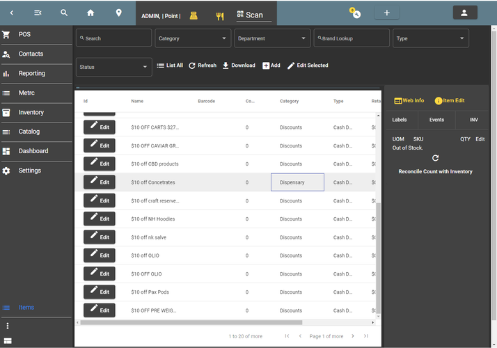Sort by the Category column header

pyautogui.click(x=289, y=101)
